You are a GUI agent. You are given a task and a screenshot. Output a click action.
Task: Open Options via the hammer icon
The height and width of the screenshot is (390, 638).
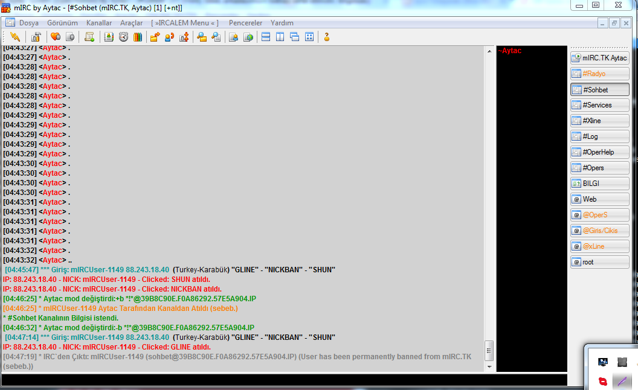[x=36, y=37]
